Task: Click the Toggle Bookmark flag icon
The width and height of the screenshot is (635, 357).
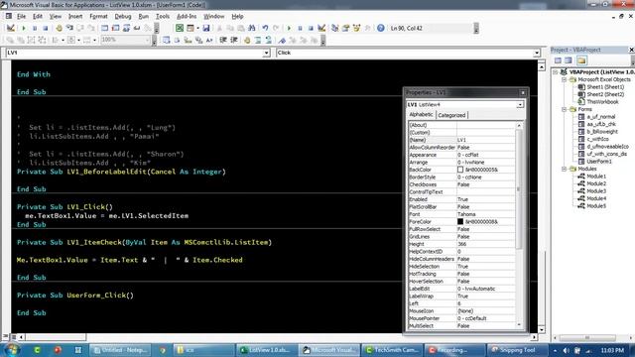Action: tap(282, 40)
